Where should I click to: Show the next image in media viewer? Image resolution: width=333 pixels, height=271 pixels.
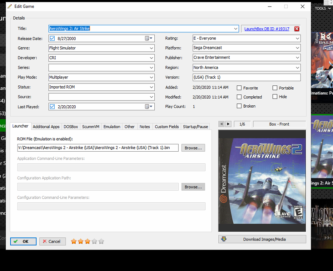[x=228, y=124]
